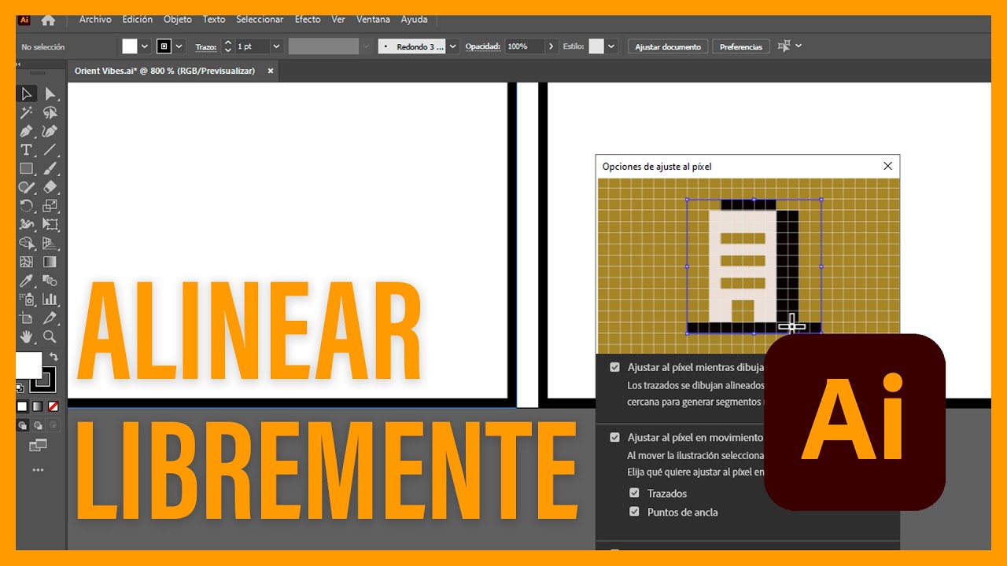The width and height of the screenshot is (1007, 566).
Task: Select the Rectangle tool
Action: [27, 168]
